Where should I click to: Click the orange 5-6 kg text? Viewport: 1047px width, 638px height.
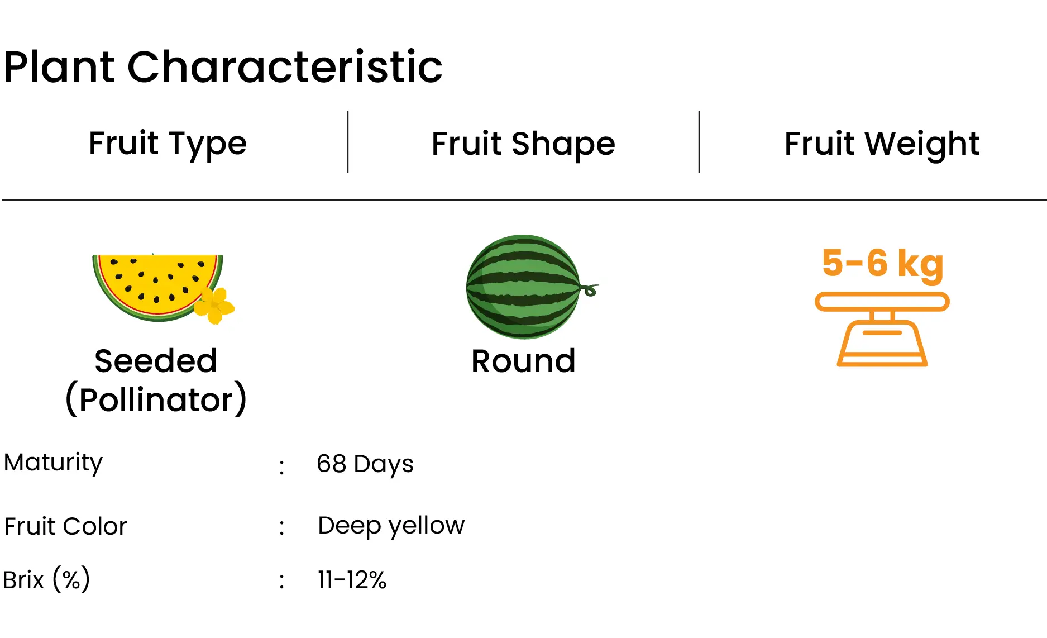coord(883,264)
